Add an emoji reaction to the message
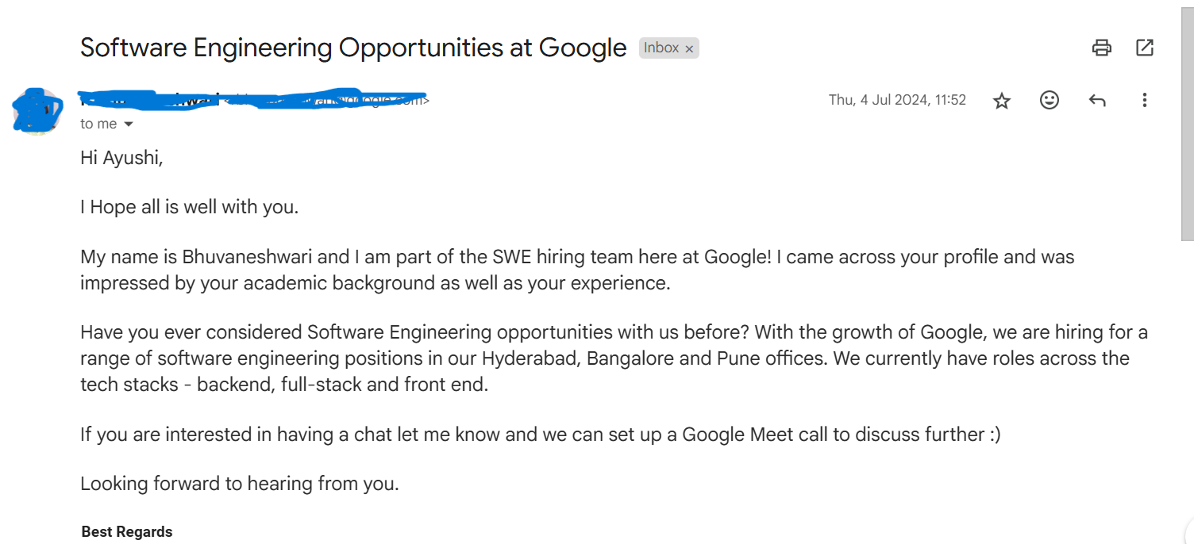The width and height of the screenshot is (1194, 544). pos(1050,100)
